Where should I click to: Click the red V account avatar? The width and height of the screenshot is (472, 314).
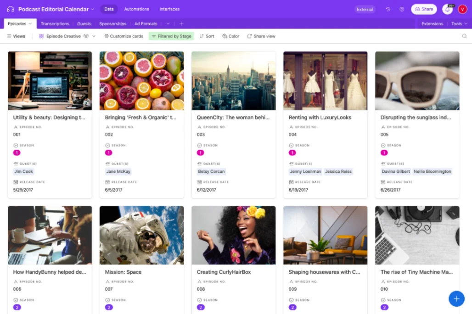coord(462,9)
